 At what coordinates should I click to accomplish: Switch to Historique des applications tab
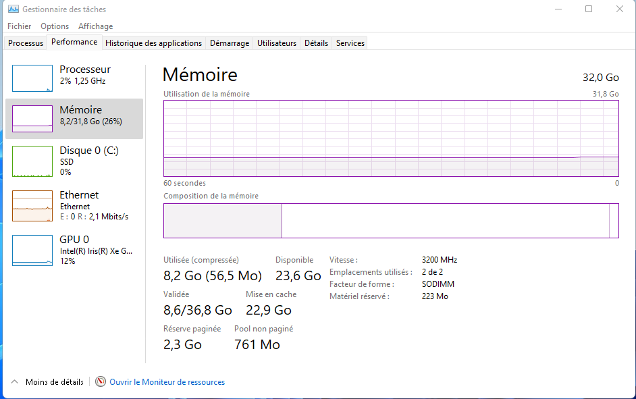pos(154,43)
